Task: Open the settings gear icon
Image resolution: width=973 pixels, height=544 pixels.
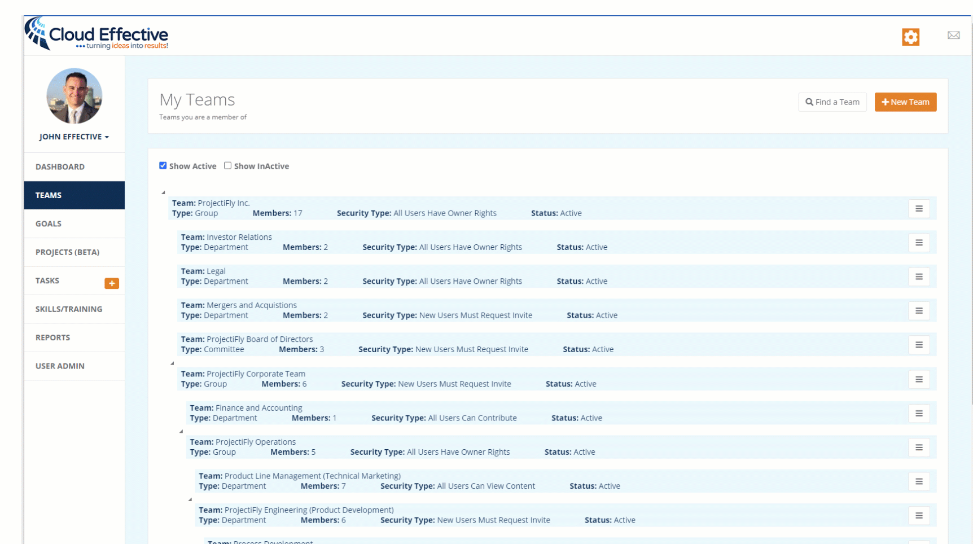Action: coord(910,36)
